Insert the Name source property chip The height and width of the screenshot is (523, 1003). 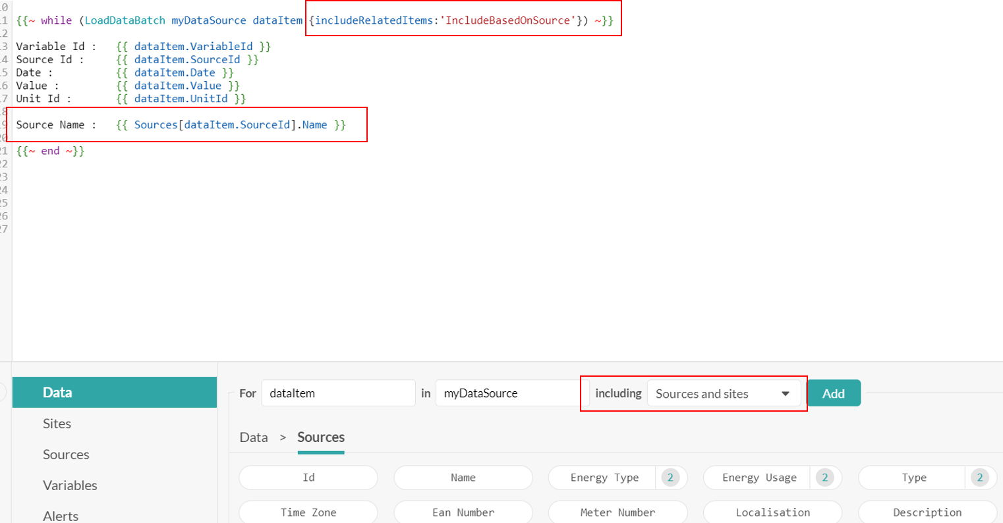pyautogui.click(x=463, y=478)
